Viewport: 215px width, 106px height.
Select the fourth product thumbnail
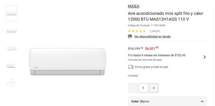coord(11,66)
